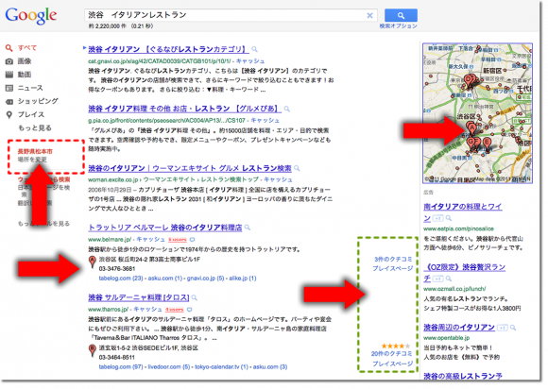Click 場所を変更 under 長野県松本市
Image resolution: width=548 pixels, height=389 pixels.
pos(32,160)
